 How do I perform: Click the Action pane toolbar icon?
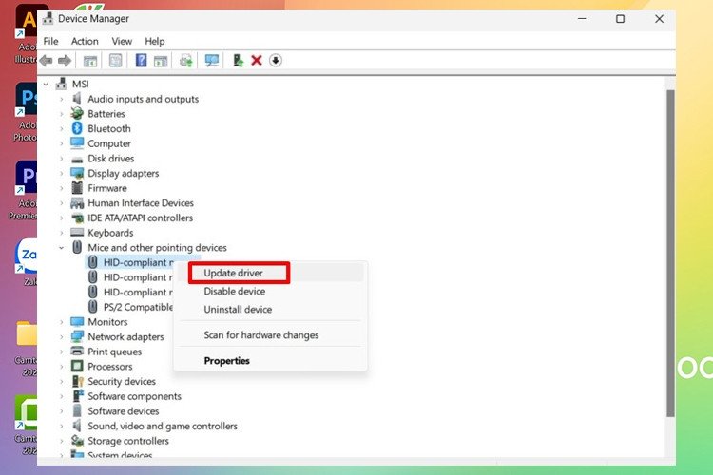(x=161, y=61)
